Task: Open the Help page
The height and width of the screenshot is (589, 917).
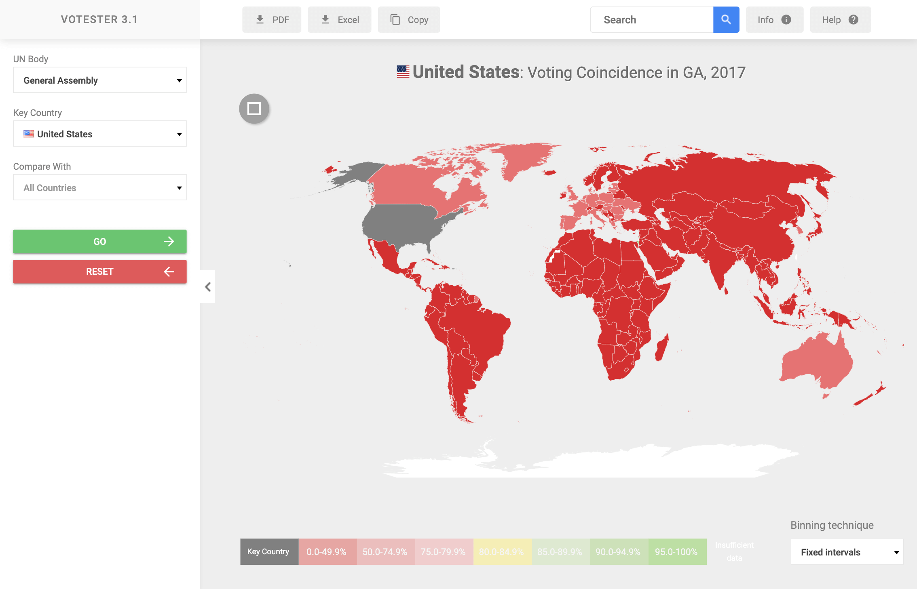Action: [840, 19]
